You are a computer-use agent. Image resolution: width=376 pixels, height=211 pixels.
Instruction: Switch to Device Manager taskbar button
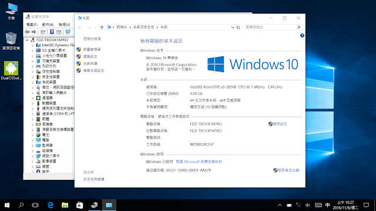[x=94, y=205]
